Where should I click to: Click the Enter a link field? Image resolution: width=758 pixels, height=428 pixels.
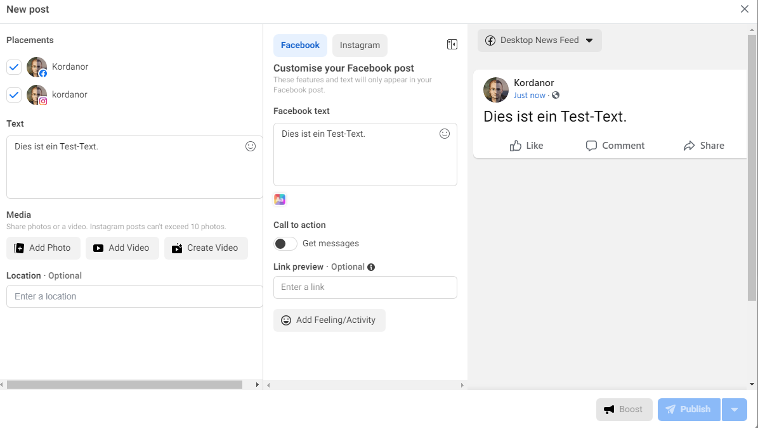365,287
